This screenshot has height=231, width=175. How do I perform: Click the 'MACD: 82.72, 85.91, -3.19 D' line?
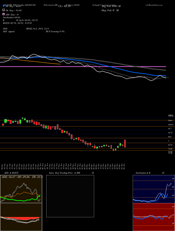pos(17,23)
